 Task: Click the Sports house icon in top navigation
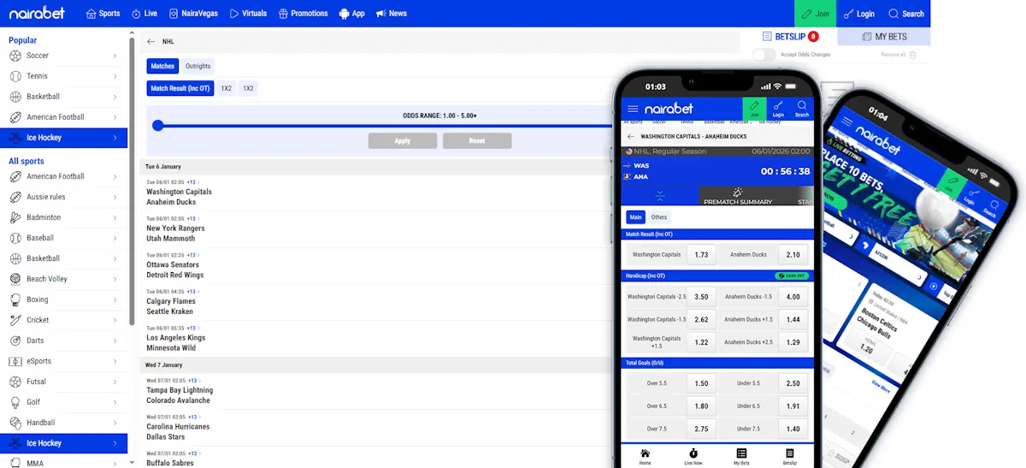[91, 14]
